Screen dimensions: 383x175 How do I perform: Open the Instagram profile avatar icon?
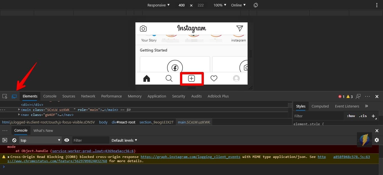[x=236, y=79]
